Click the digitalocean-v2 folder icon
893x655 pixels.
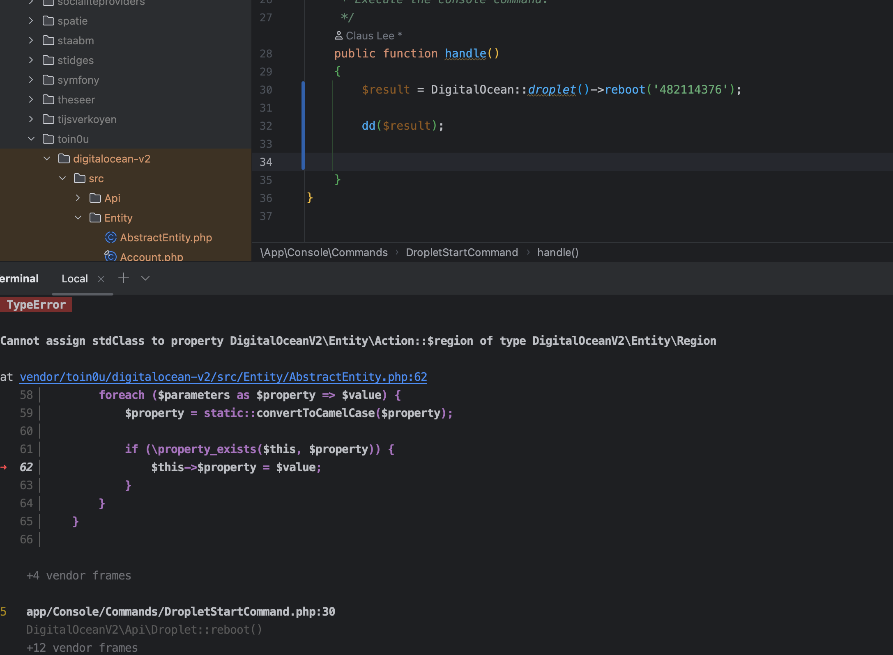tap(64, 158)
